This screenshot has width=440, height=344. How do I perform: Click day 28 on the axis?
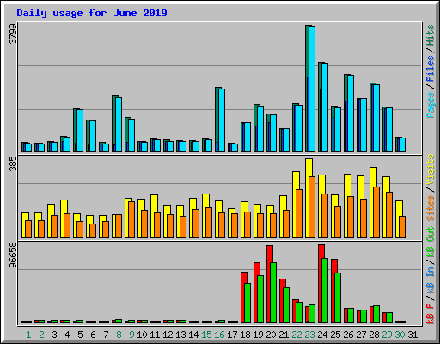(374, 335)
